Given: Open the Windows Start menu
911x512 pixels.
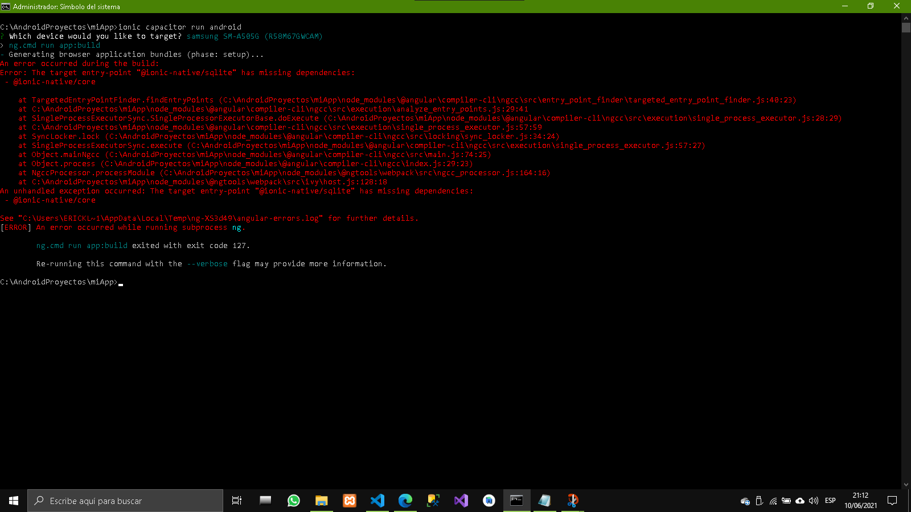Looking at the screenshot, I should (x=14, y=501).
